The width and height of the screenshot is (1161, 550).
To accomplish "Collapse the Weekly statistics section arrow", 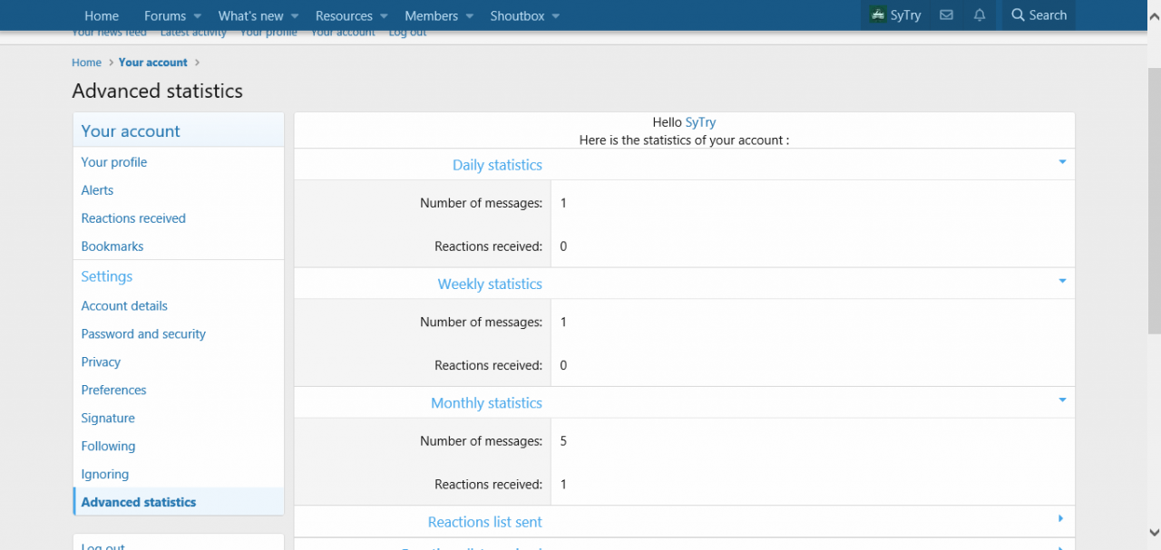I will (x=1061, y=281).
